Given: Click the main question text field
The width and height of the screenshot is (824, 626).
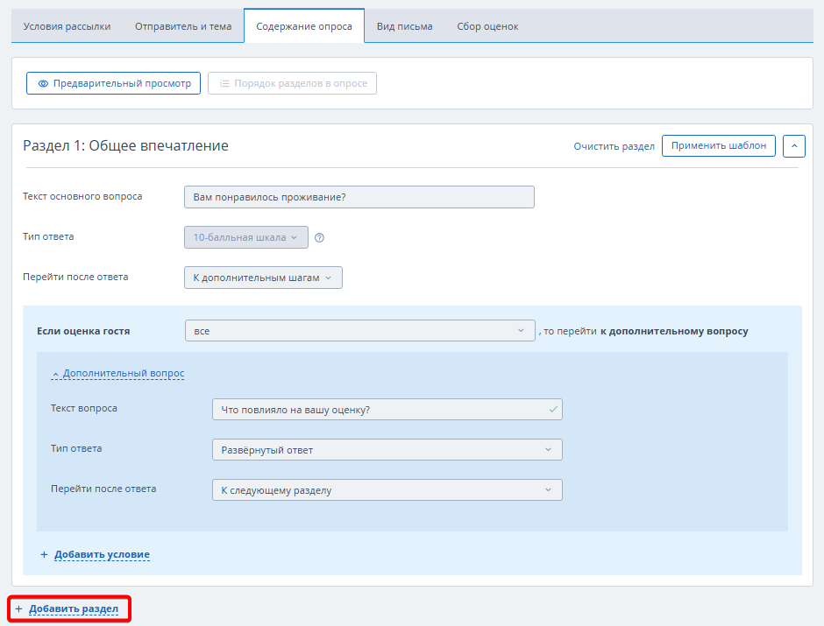Looking at the screenshot, I should tap(359, 197).
